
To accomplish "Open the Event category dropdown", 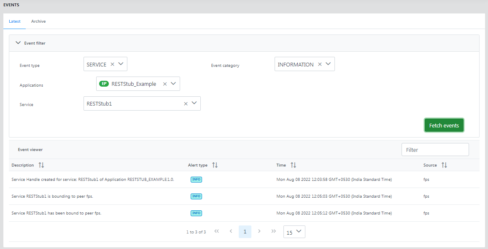I will tap(328, 64).
